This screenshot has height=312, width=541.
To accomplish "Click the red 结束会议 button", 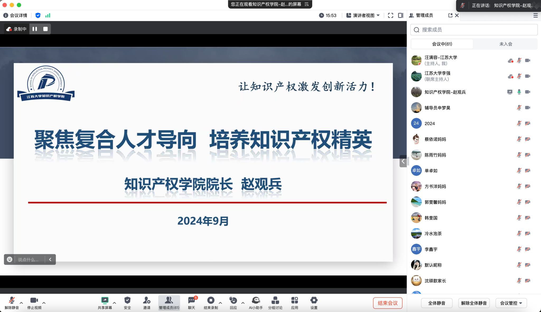I will (x=387, y=303).
